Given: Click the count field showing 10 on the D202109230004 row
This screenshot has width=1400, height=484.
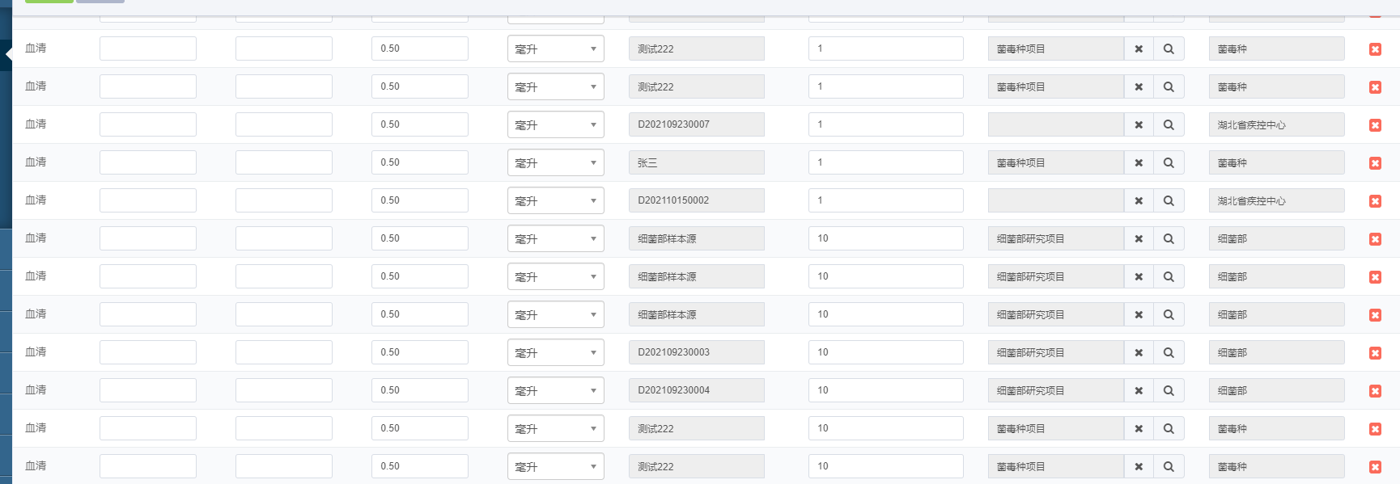Looking at the screenshot, I should [x=885, y=390].
